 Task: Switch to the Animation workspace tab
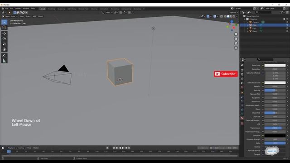coord(104,9)
